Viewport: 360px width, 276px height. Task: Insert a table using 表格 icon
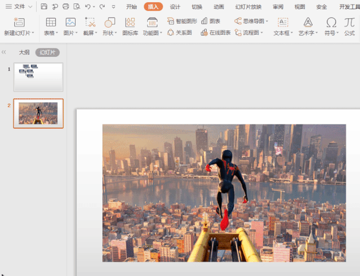tap(51, 23)
